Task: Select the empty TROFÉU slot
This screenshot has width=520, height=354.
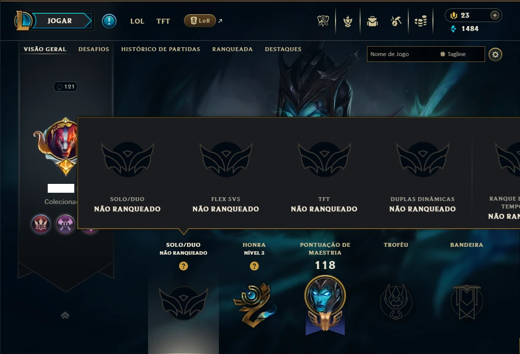Action: pos(396,301)
